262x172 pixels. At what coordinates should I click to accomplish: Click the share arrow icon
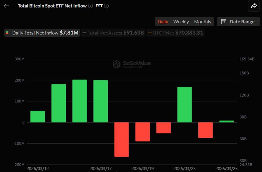[254, 6]
